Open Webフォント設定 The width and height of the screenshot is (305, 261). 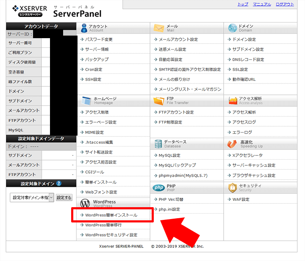pos(101,192)
